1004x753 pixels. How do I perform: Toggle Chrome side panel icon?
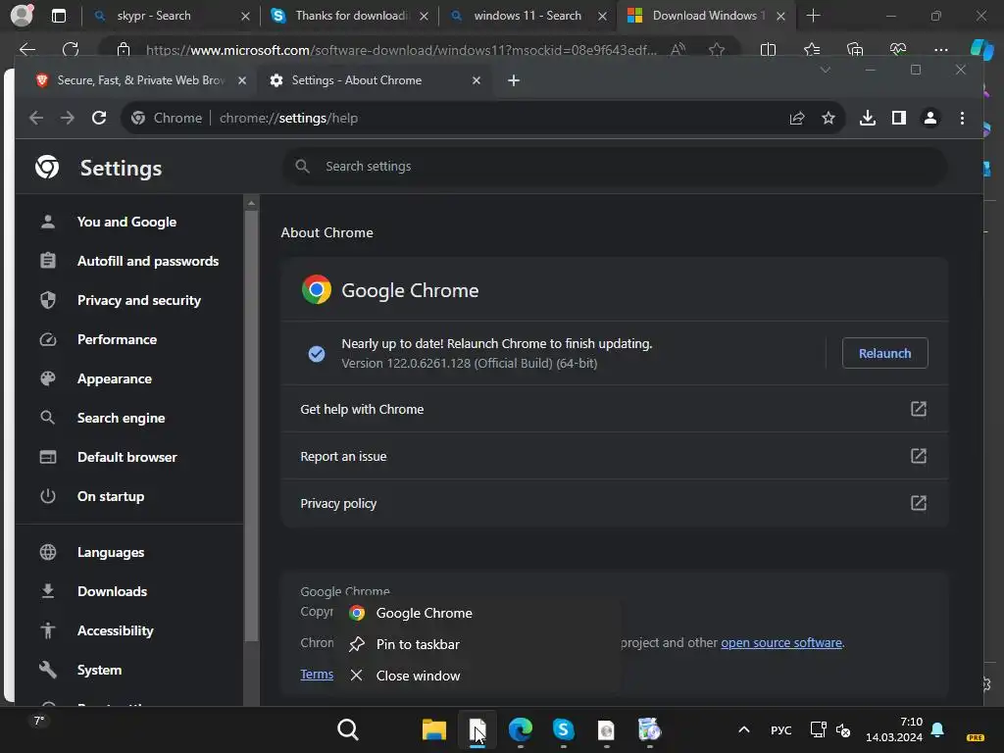pyautogui.click(x=898, y=118)
